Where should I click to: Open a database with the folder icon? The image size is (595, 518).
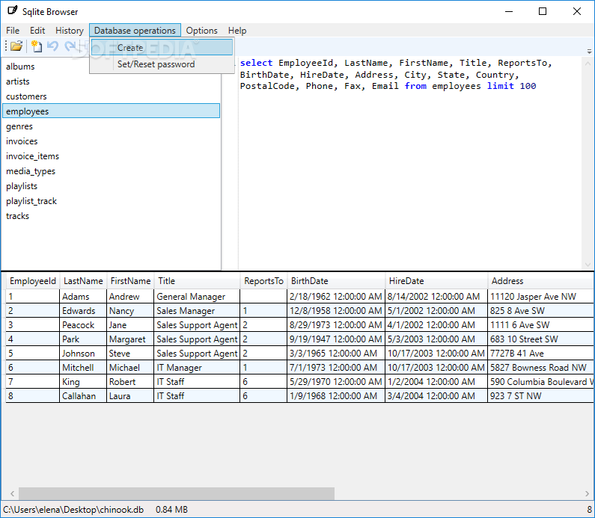click(x=16, y=46)
